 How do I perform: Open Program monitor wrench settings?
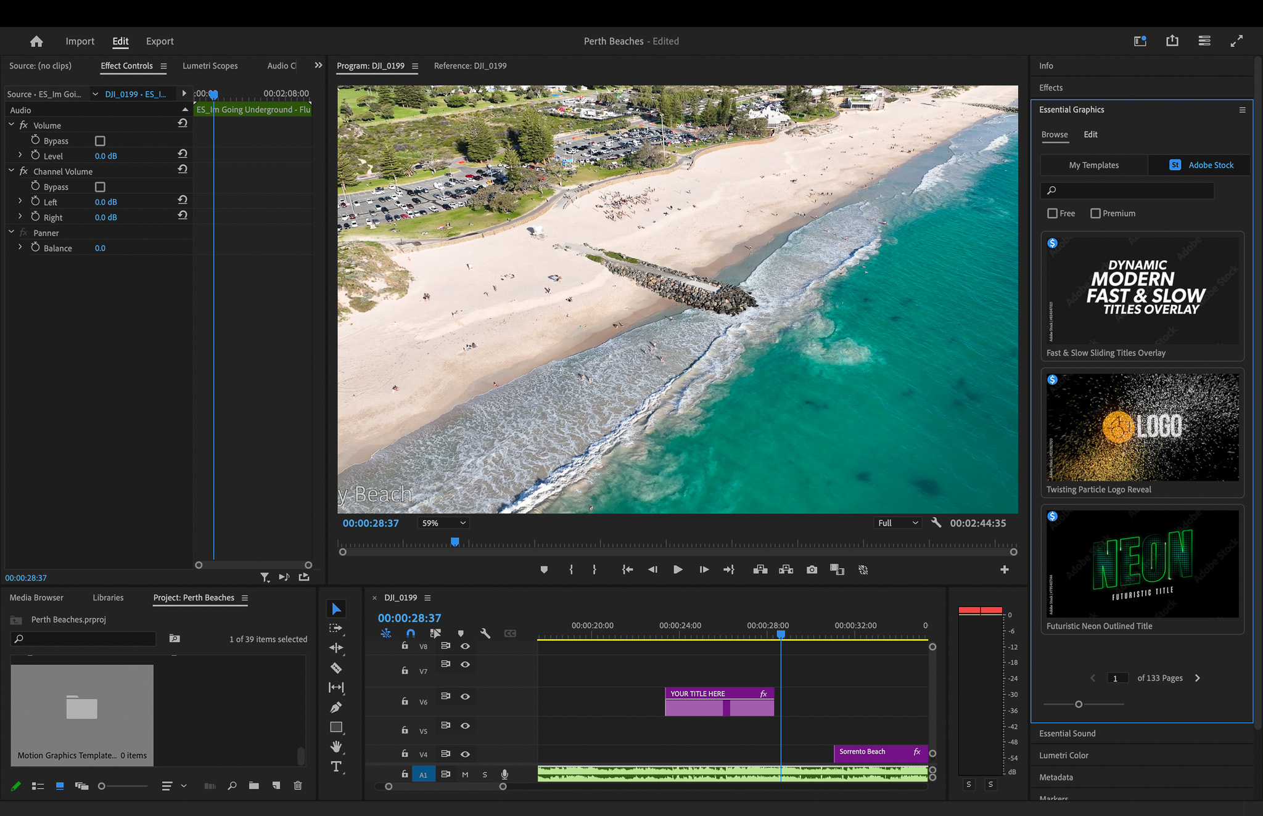point(936,523)
